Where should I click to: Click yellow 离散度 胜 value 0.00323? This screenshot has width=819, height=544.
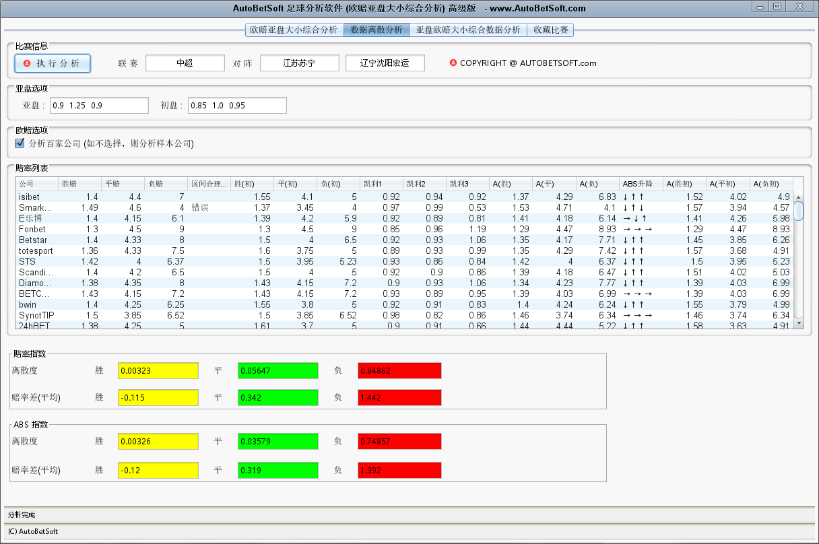pos(158,371)
